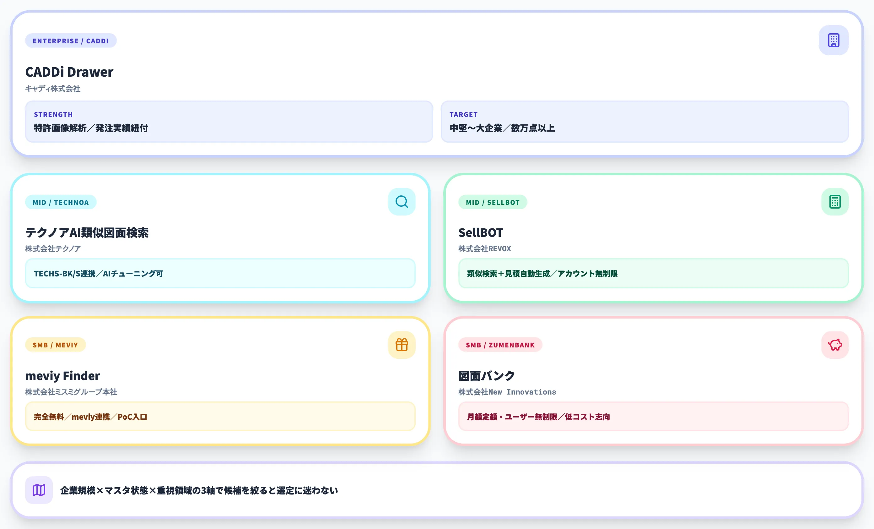Image resolution: width=874 pixels, height=529 pixels.
Task: Click the map icon in bottom banner
Action: tap(39, 490)
